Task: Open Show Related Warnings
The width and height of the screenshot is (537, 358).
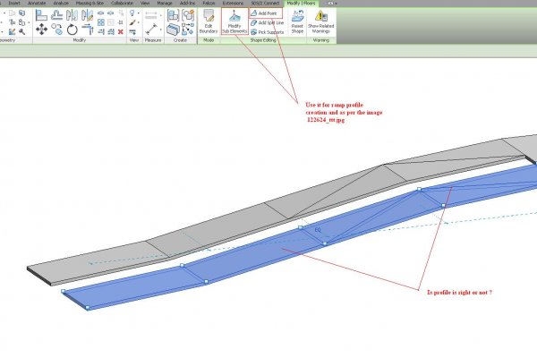Action: (x=320, y=22)
